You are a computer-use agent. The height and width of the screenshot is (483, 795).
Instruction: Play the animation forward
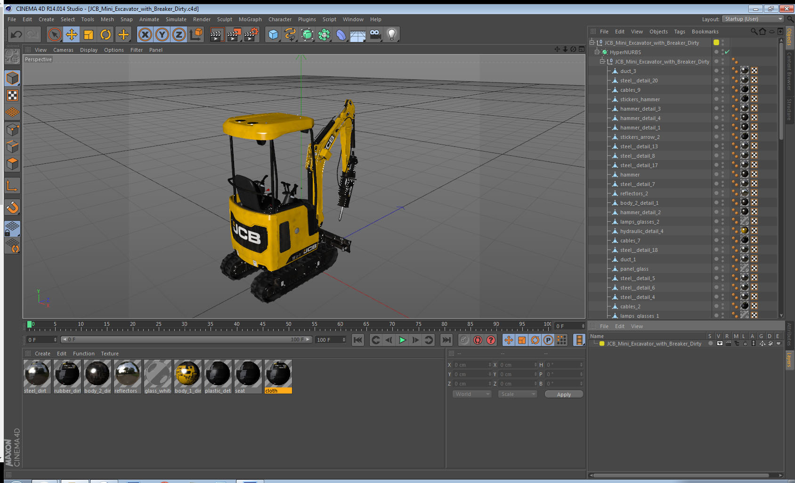[x=402, y=340]
